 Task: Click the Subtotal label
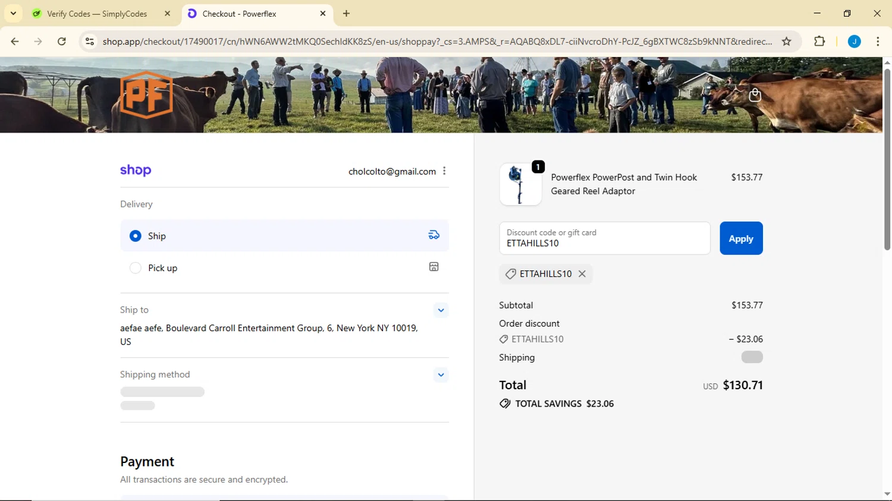click(x=516, y=305)
